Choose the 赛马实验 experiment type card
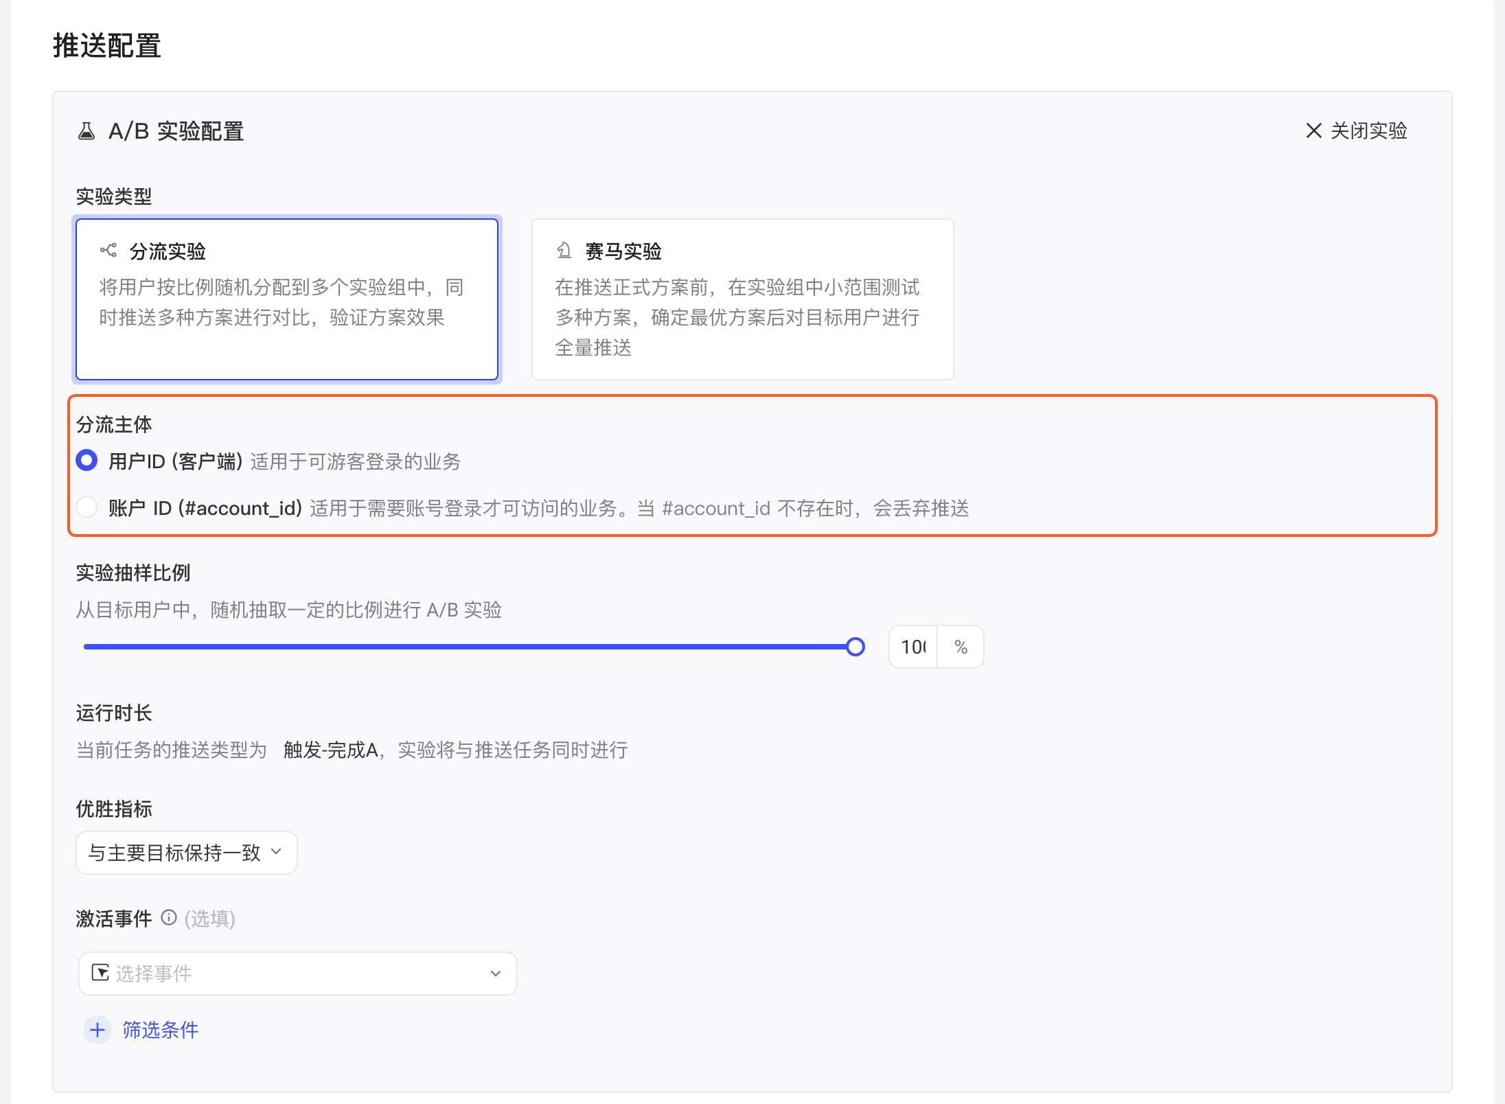This screenshot has height=1104, width=1505. (x=742, y=299)
